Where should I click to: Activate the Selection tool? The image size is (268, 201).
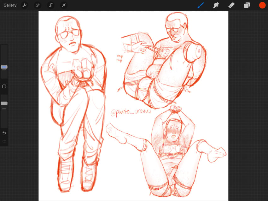click(x=50, y=5)
